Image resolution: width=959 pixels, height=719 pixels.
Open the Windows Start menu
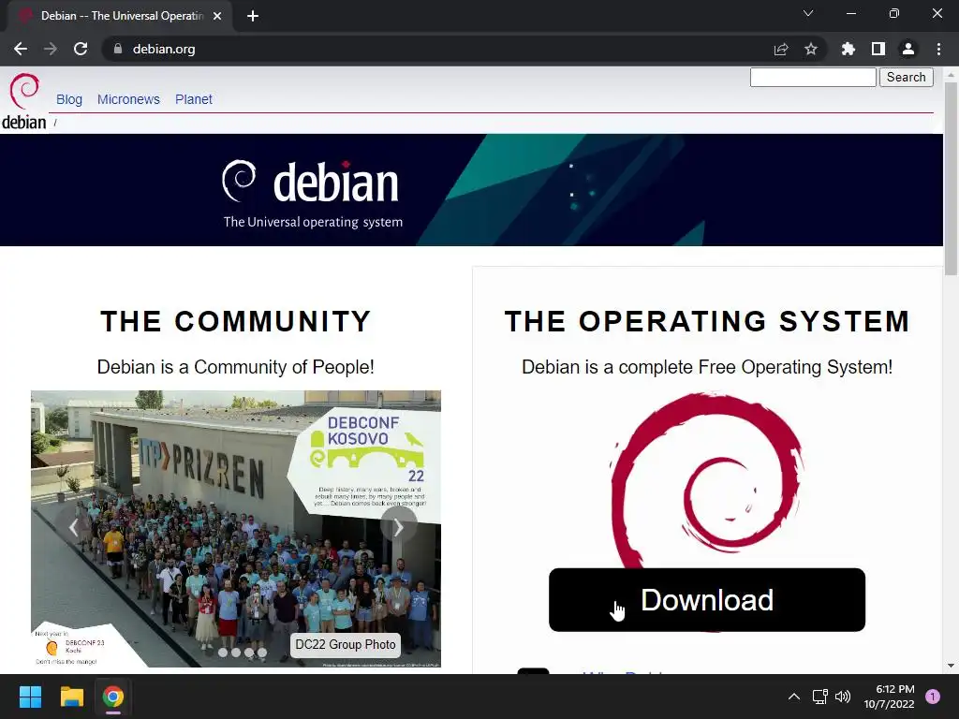tap(30, 697)
